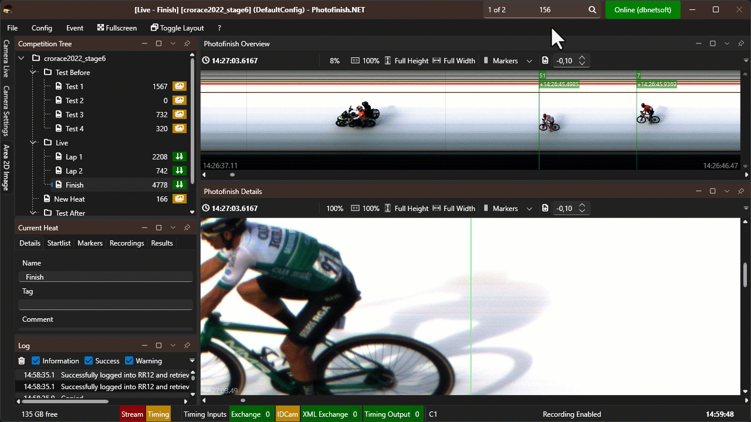Image resolution: width=751 pixels, height=422 pixels.
Task: Expand the Test After folder
Action: pos(33,213)
